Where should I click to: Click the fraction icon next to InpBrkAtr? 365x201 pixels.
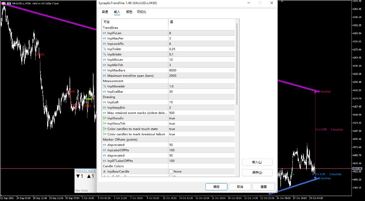[x=104, y=54]
